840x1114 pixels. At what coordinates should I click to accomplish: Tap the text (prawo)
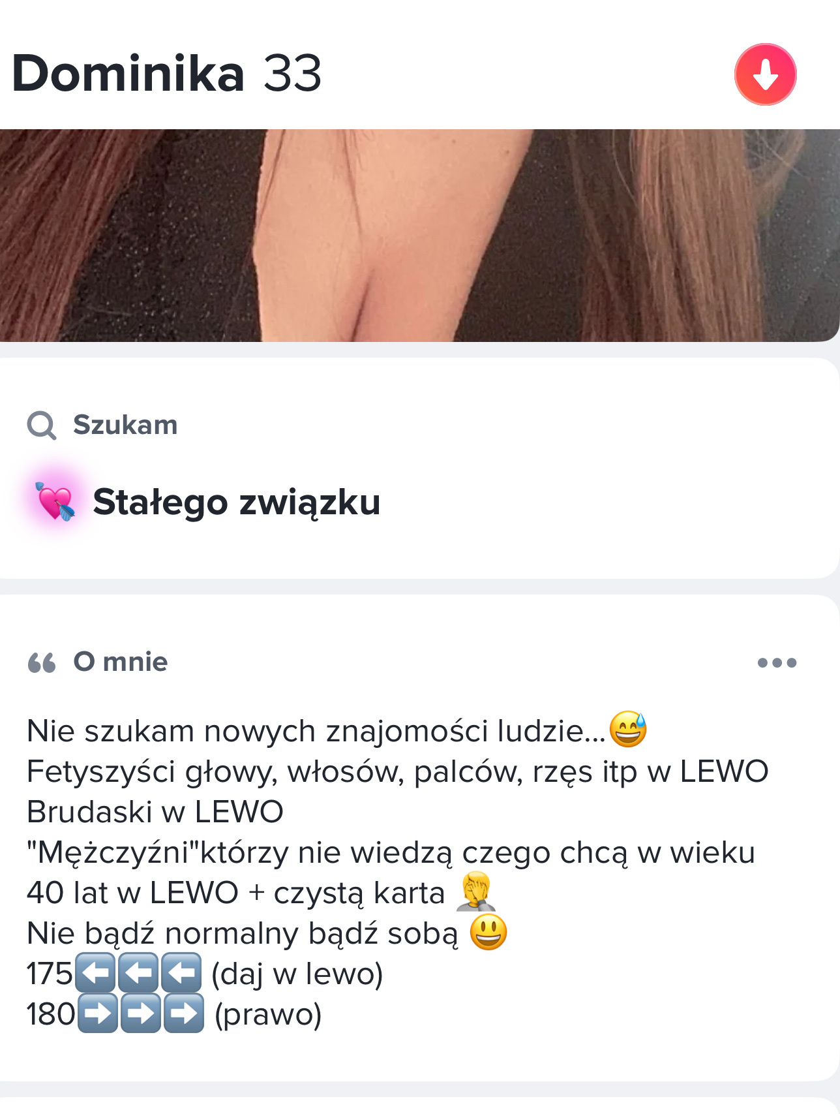tap(268, 1015)
